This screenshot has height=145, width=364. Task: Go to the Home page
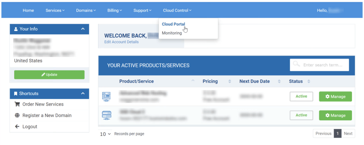[28, 10]
